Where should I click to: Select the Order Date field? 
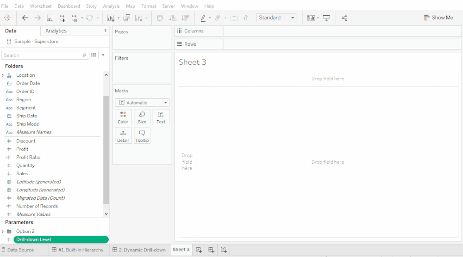[28, 83]
